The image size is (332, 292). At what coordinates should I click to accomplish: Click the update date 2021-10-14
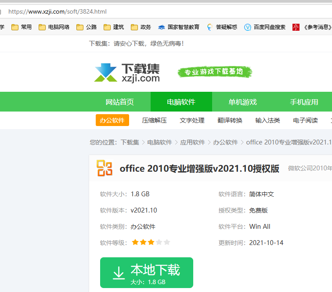[x=266, y=243]
